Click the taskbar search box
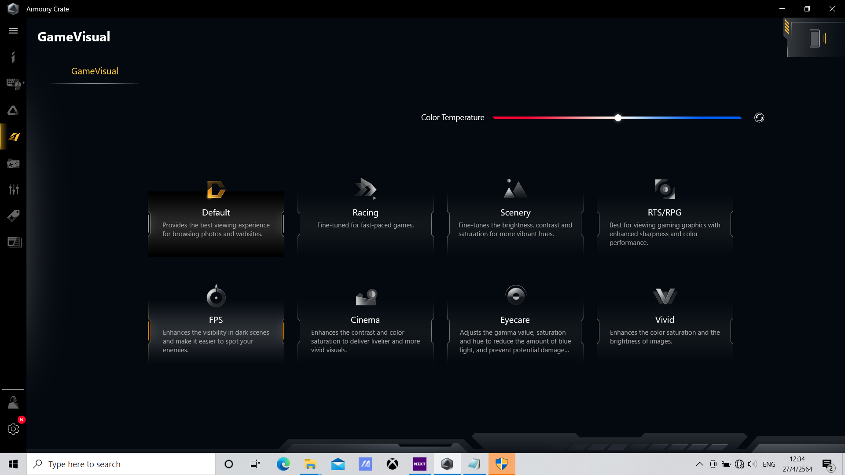 [121, 464]
